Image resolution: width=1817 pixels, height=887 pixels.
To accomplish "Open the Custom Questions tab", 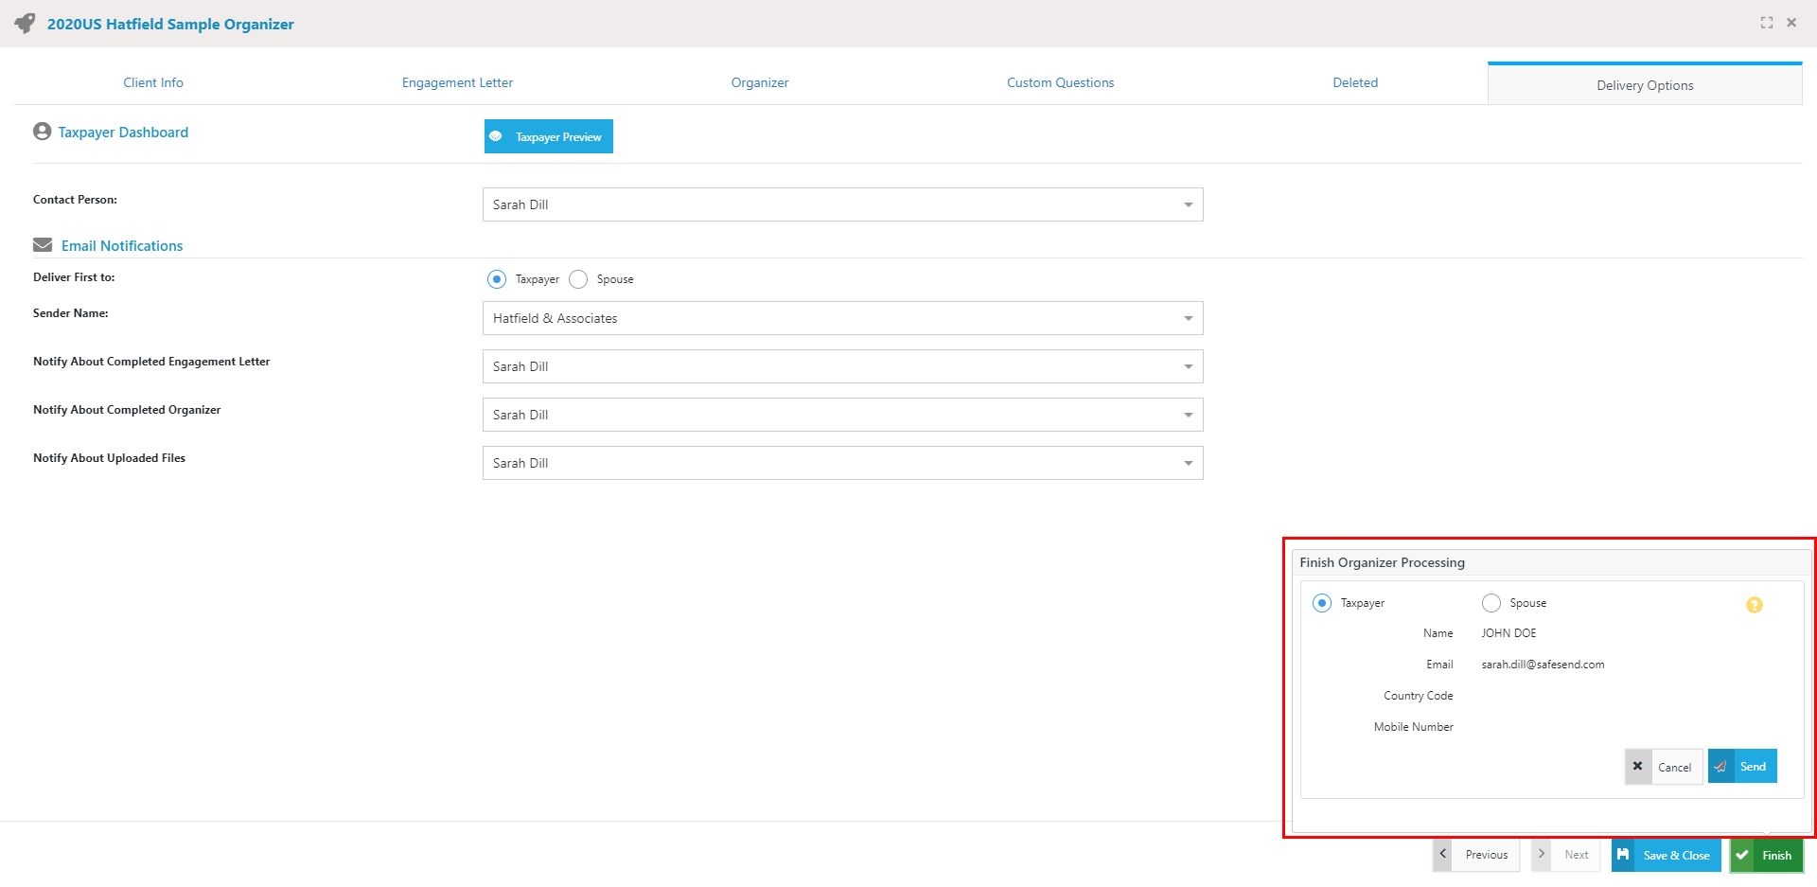I will click(1060, 82).
